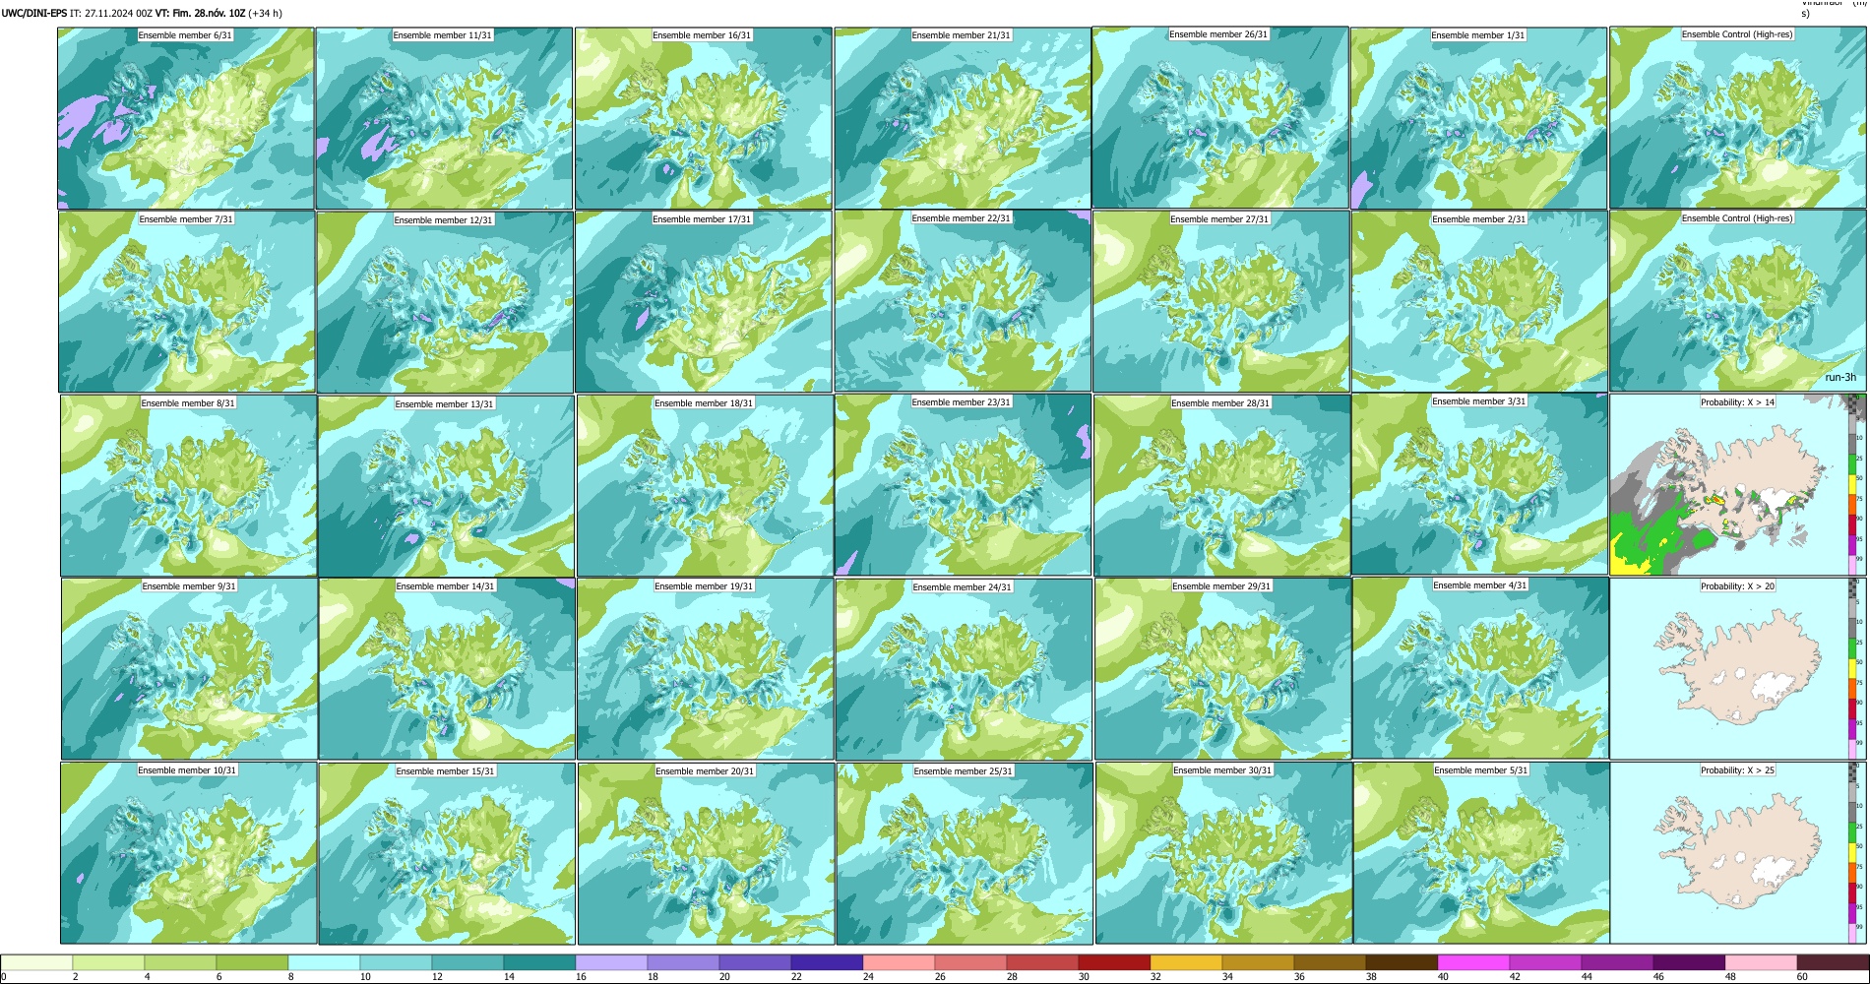The width and height of the screenshot is (1870, 984).
Task: Select the dark brown 38–40 legend swatch
Action: coord(1402,962)
